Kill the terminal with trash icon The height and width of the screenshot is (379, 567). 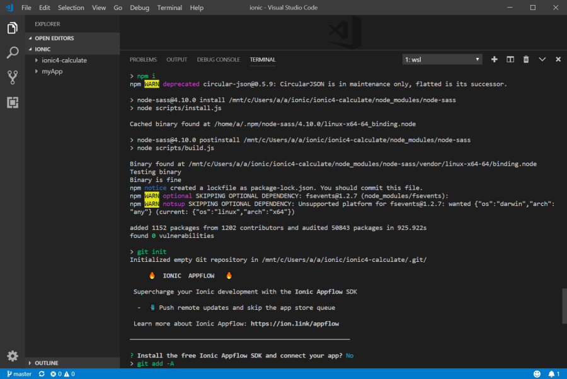point(525,59)
